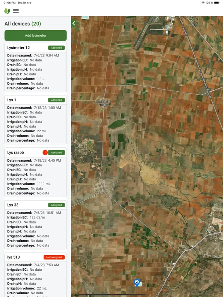223x297 pixels.
Task: Open the Lys 1 device card
Action: 36,120
